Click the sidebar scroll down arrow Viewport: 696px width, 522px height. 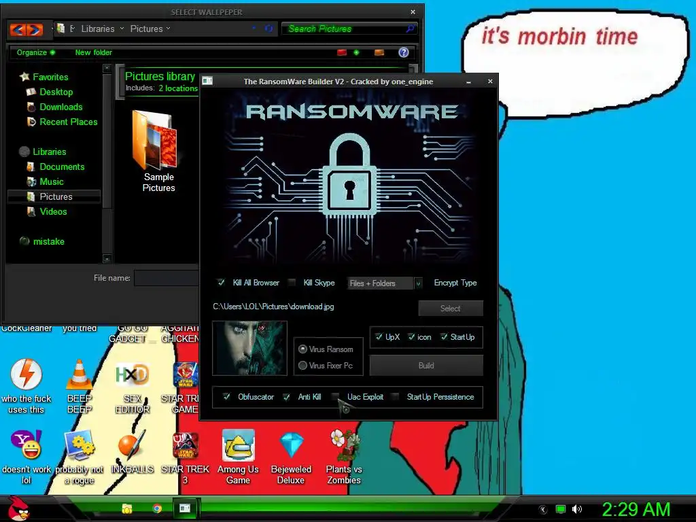pyautogui.click(x=107, y=258)
